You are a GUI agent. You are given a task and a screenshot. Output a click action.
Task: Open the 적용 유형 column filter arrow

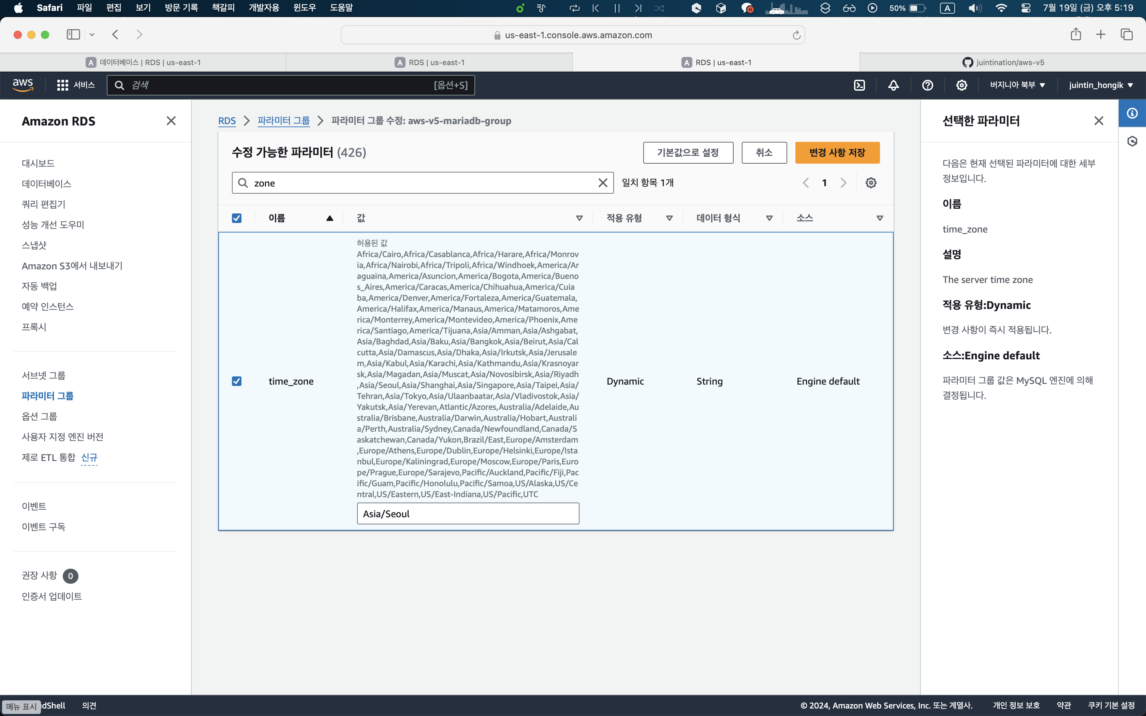[x=669, y=218]
